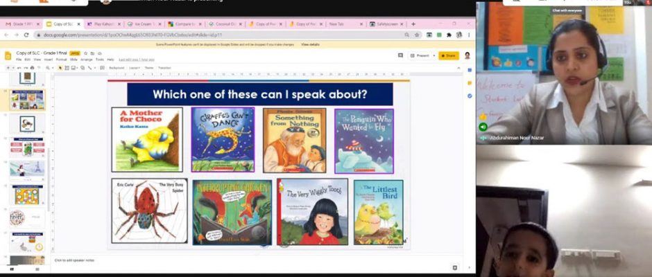Switch to the Safetyscreen tab
The image size is (652, 277).
pyautogui.click(x=387, y=24)
